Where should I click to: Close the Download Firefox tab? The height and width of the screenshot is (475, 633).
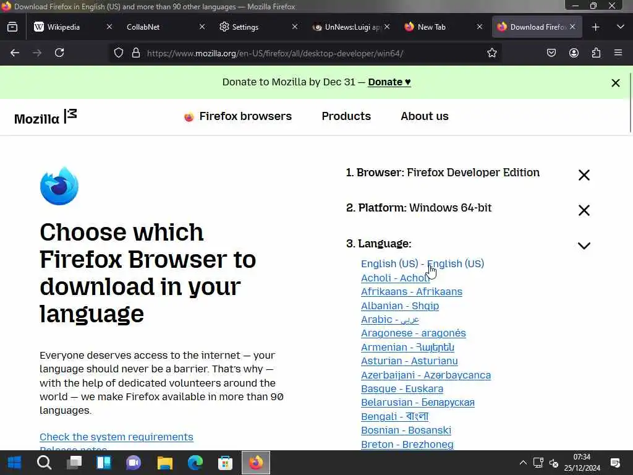tap(572, 27)
